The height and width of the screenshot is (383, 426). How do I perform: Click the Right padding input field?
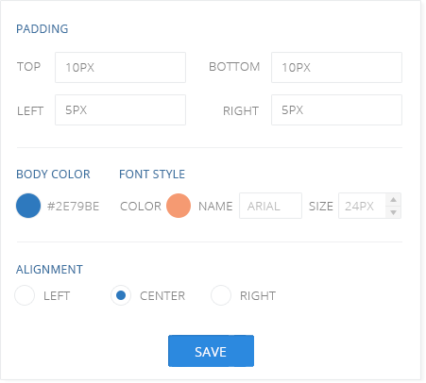tap(336, 110)
